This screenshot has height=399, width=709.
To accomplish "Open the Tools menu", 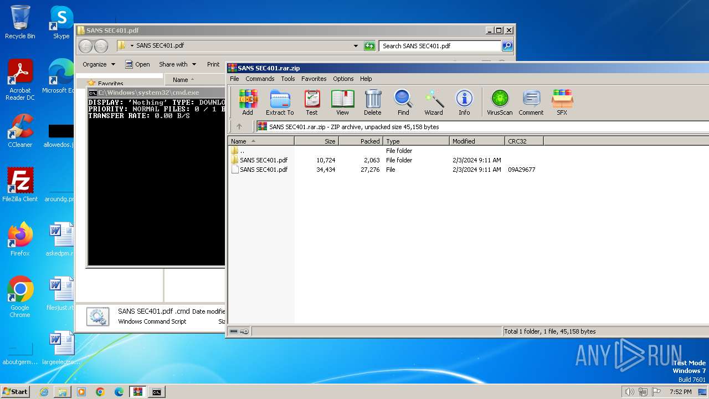I will 287,79.
